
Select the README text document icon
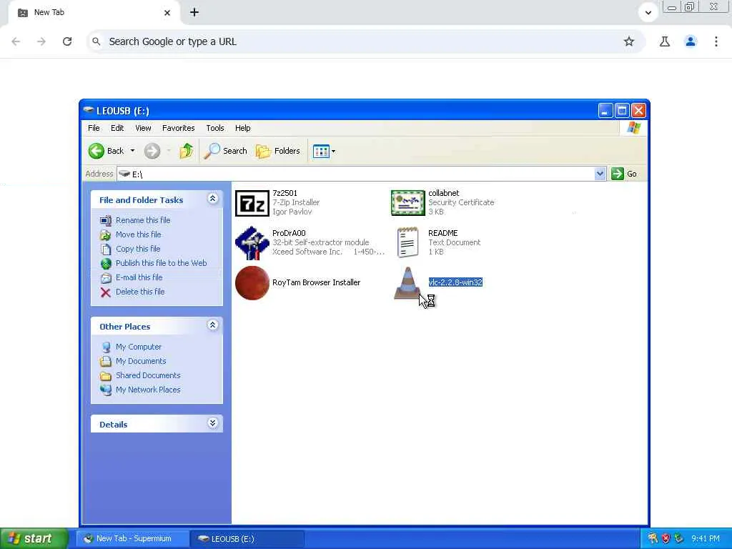click(407, 243)
